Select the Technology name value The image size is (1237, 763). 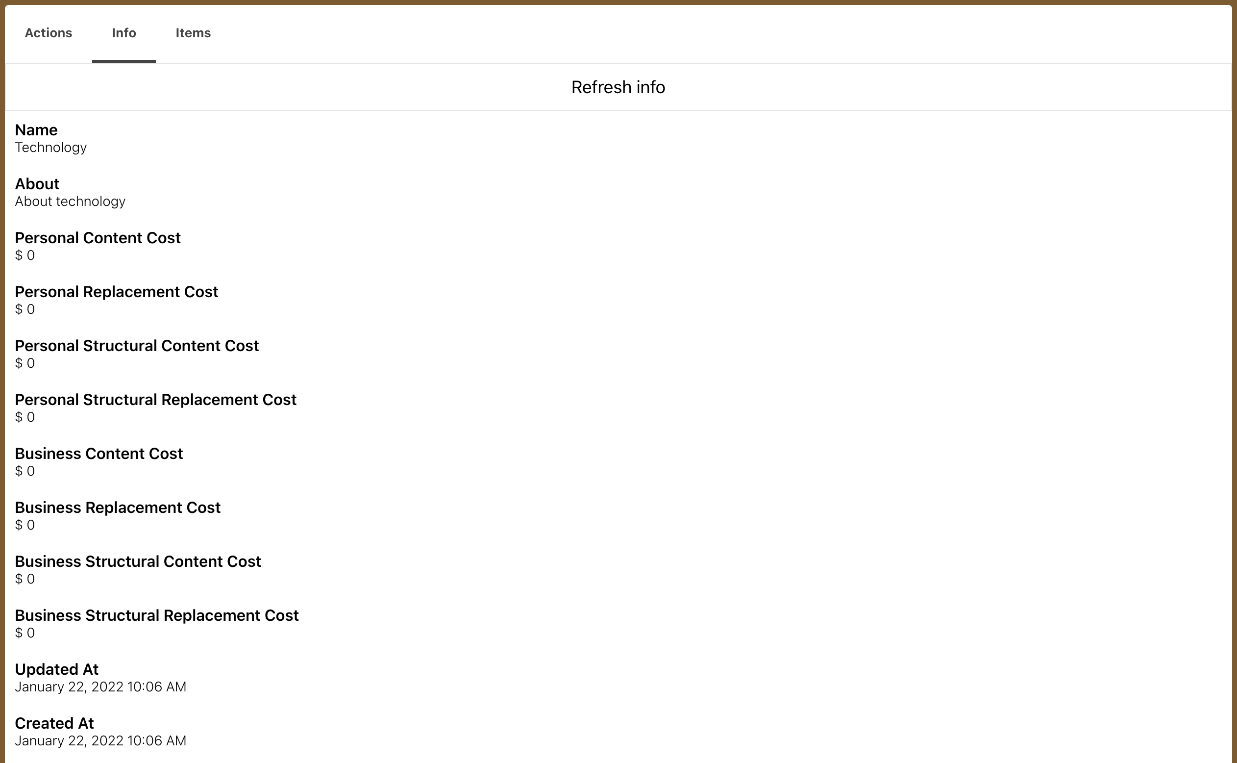pyautogui.click(x=51, y=147)
